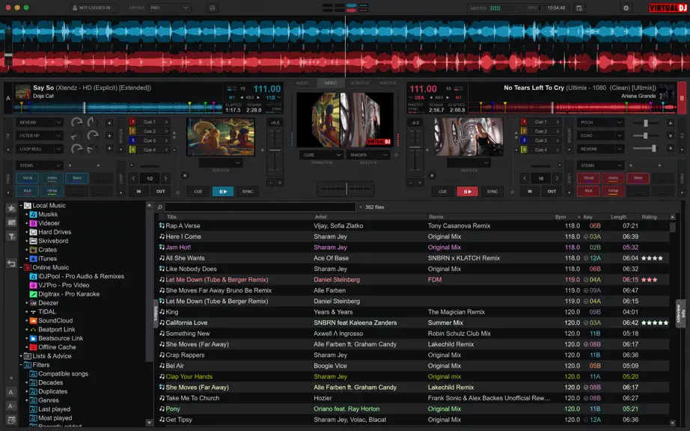Image resolution: width=690 pixels, height=431 pixels.
Task: Open the REVERB effect dropdown on deck A
Action: (x=40, y=122)
